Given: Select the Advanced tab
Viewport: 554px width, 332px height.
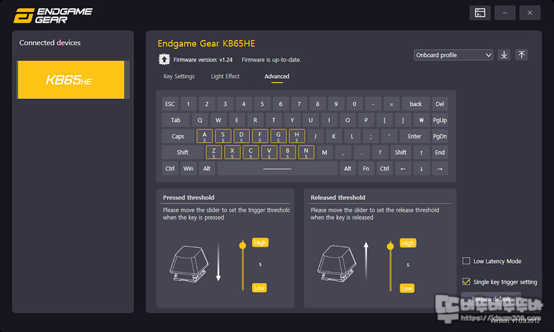Looking at the screenshot, I should [276, 76].
